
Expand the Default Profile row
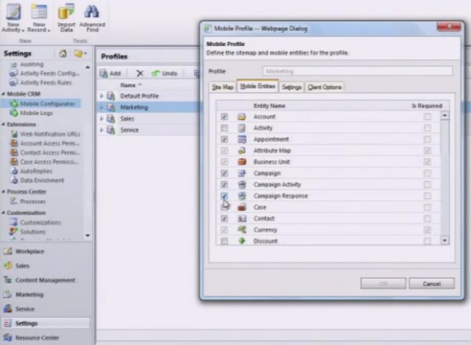pos(101,96)
